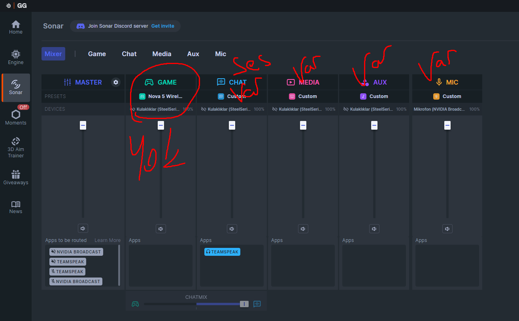Viewport: 519px width, 321px height.
Task: Click the Discord logo icon
Action: [81, 26]
